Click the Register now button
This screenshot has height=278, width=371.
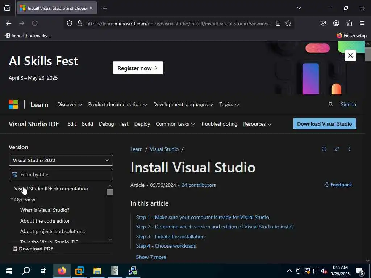click(138, 68)
